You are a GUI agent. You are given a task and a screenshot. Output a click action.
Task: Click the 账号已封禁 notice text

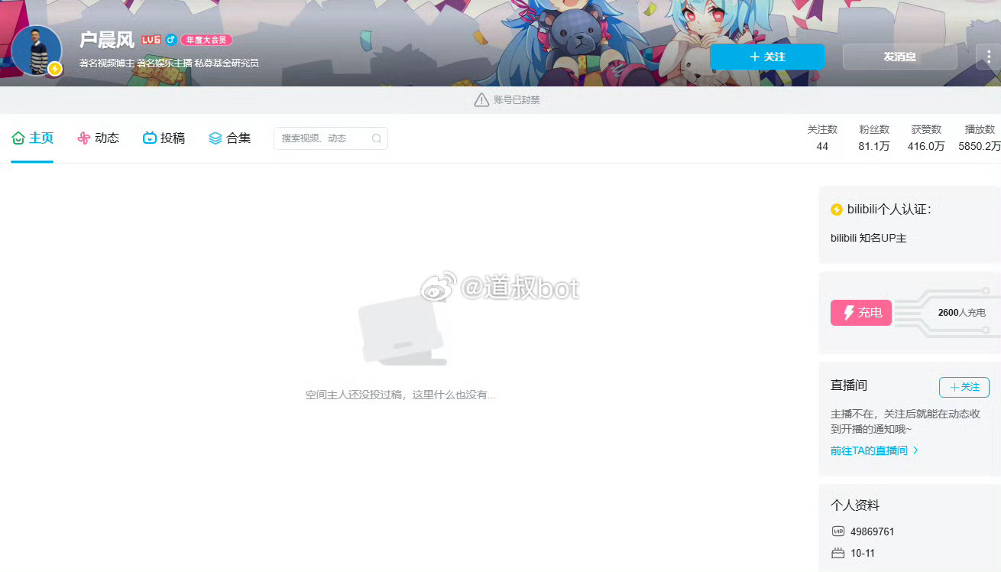[517, 100]
